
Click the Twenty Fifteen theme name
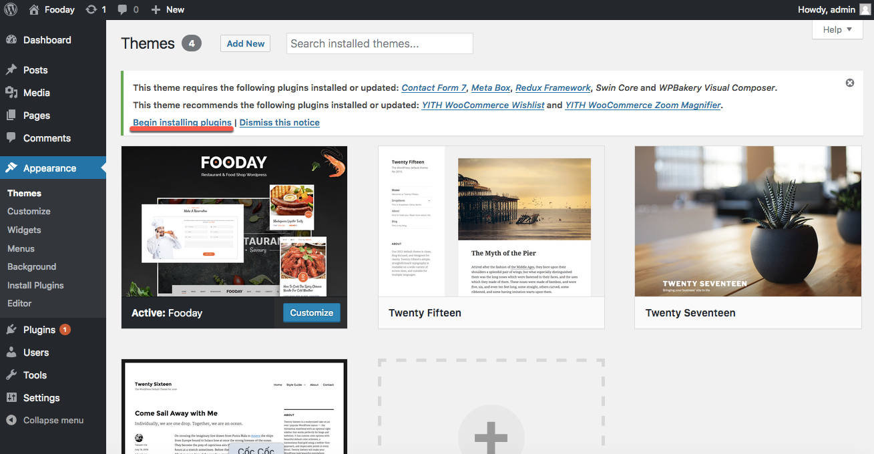[x=425, y=313]
